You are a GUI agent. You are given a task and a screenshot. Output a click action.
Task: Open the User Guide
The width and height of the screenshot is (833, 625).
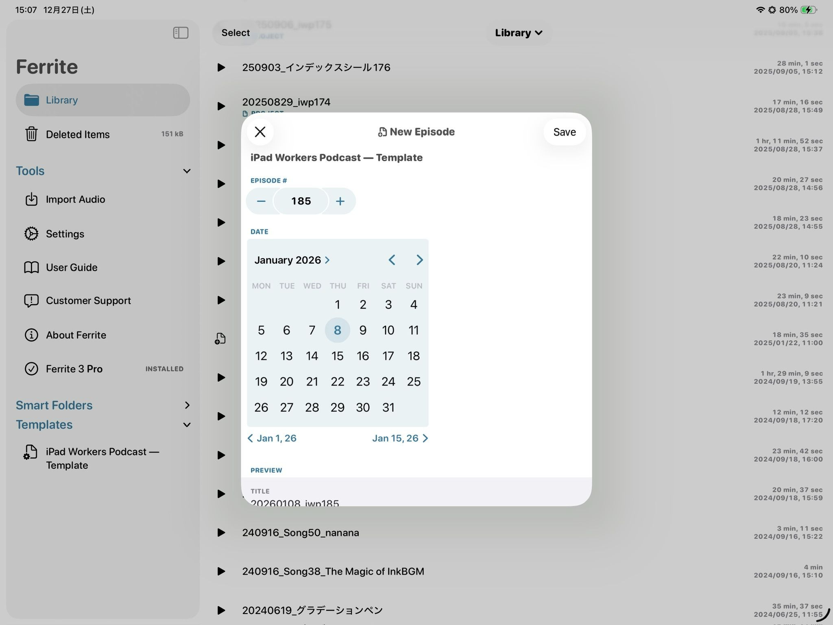(x=71, y=267)
